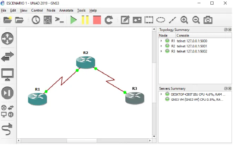The image size is (233, 145).
Task: Open the Annotate menu
Action: click(66, 10)
